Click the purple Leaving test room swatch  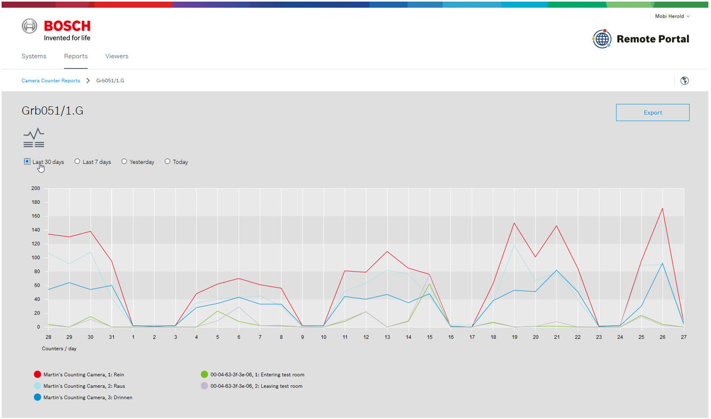click(205, 386)
